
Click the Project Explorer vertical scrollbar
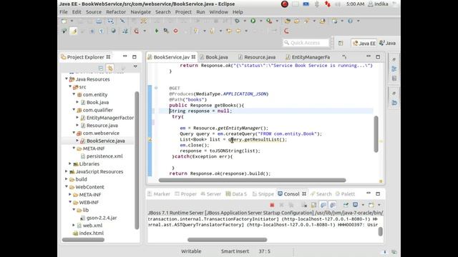[137, 160]
